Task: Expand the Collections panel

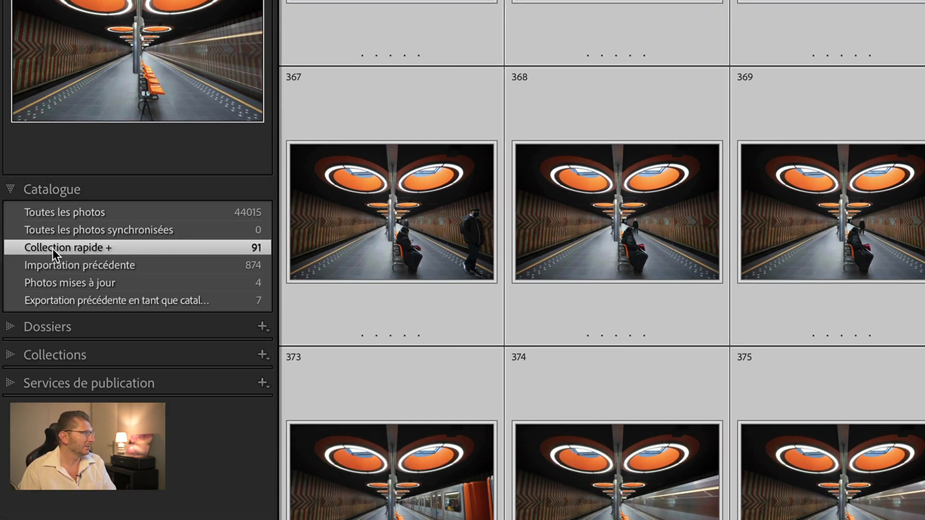Action: point(10,355)
